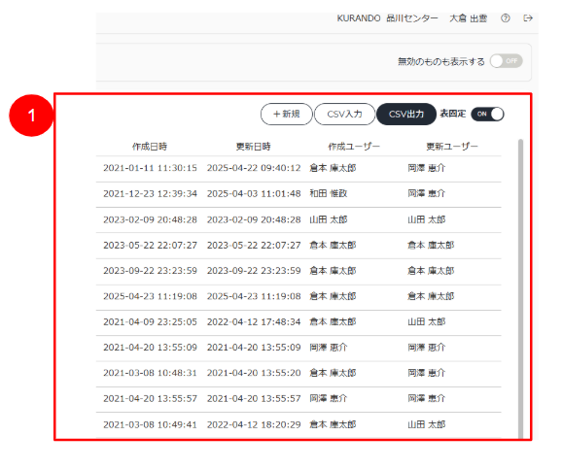Screen dimensions: 562x469
Task: Select the cell 2022-04-12 18:20:29
Action: (x=254, y=424)
